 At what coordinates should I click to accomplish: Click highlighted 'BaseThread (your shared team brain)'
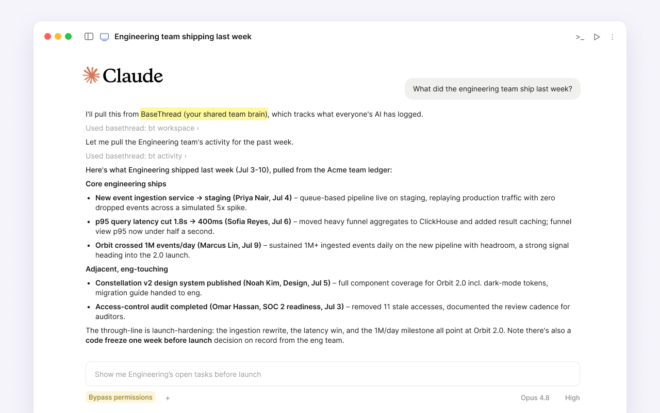pyautogui.click(x=204, y=114)
